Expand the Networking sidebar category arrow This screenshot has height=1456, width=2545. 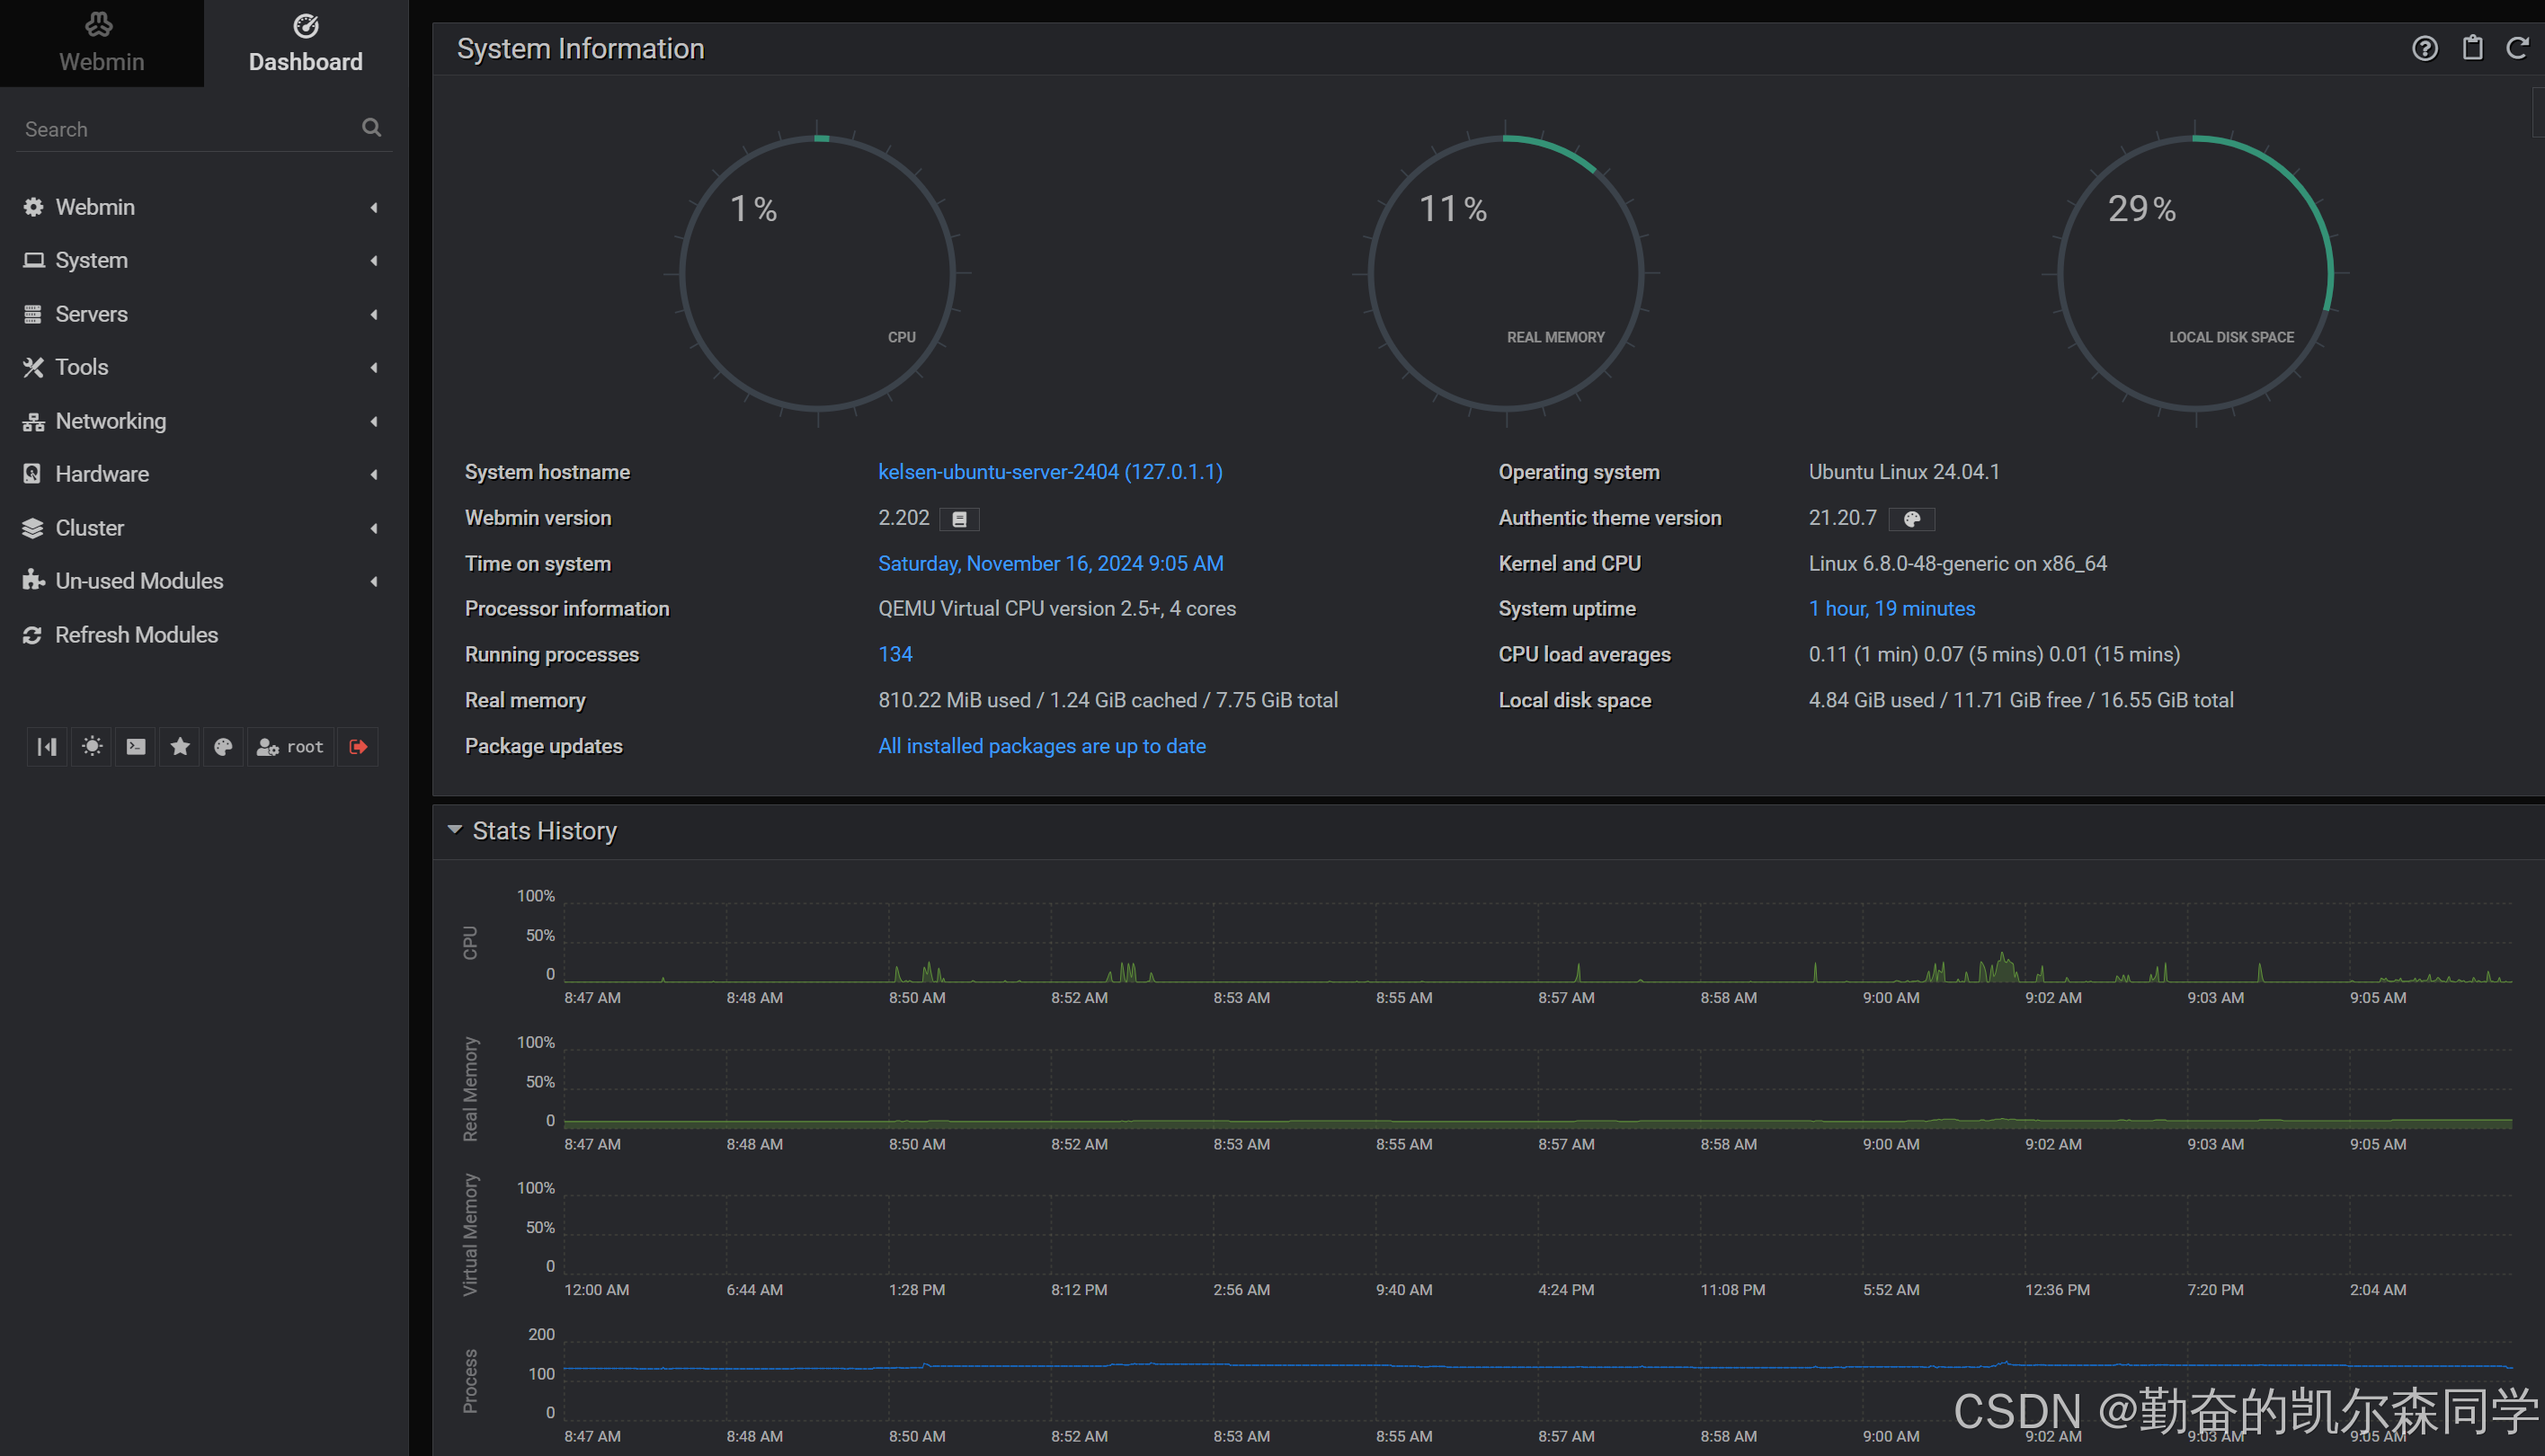coord(374,421)
